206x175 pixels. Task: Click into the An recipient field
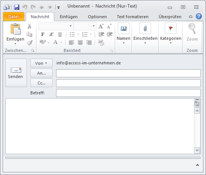(x=128, y=73)
